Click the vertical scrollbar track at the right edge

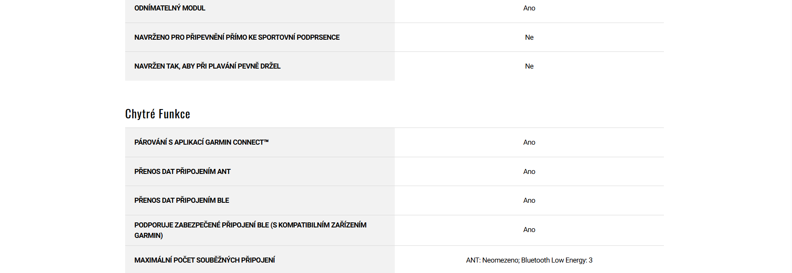click(x=790, y=136)
